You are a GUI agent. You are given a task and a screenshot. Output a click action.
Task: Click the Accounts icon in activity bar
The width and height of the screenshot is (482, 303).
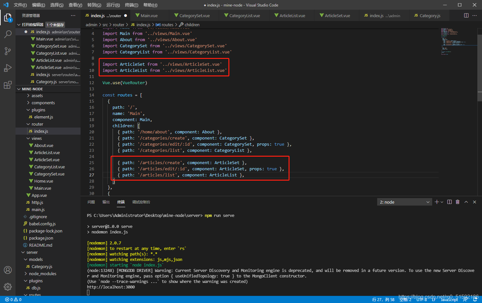pyautogui.click(x=8, y=270)
